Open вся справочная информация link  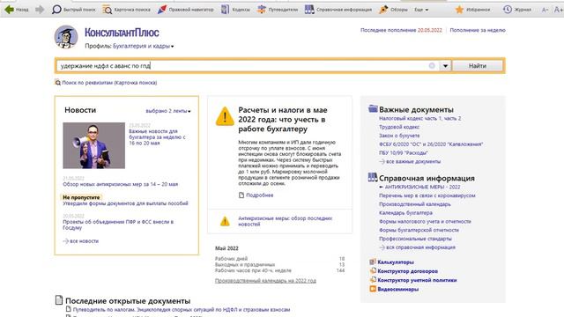click(x=420, y=247)
